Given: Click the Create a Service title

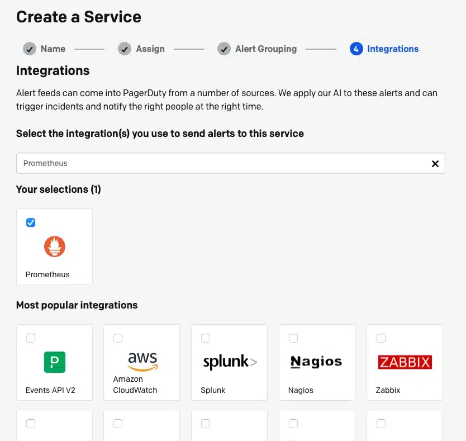Looking at the screenshot, I should (79, 17).
